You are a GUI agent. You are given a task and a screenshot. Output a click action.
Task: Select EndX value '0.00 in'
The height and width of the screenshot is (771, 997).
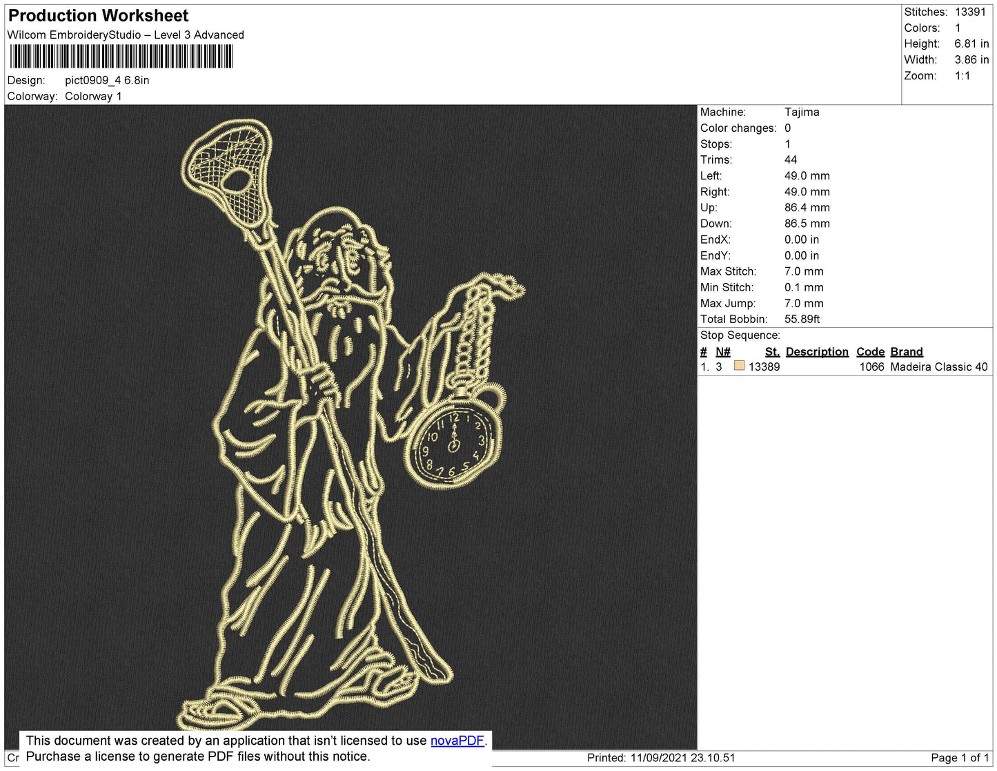click(802, 240)
